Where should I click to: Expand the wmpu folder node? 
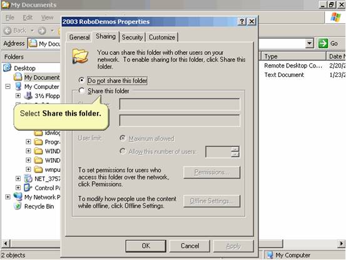pos(28,169)
